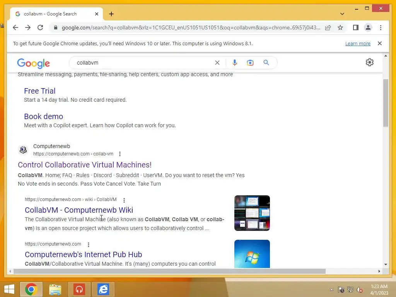The height and width of the screenshot is (297, 396).
Task: Launch Internet Explorer from taskbar
Action: (x=103, y=289)
